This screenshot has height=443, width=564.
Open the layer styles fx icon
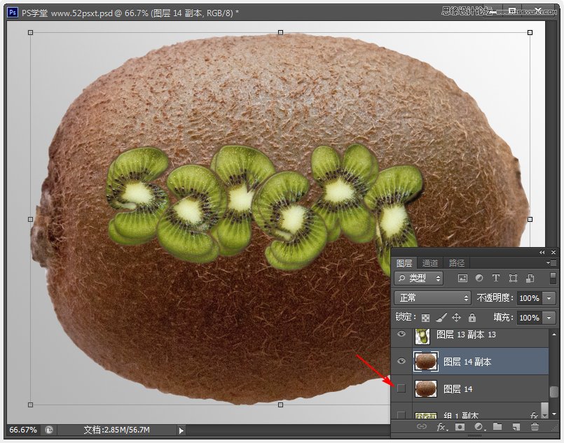tap(441, 426)
